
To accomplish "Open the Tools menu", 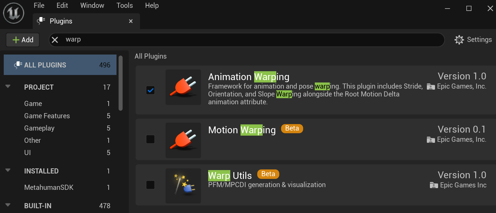I will point(125,5).
